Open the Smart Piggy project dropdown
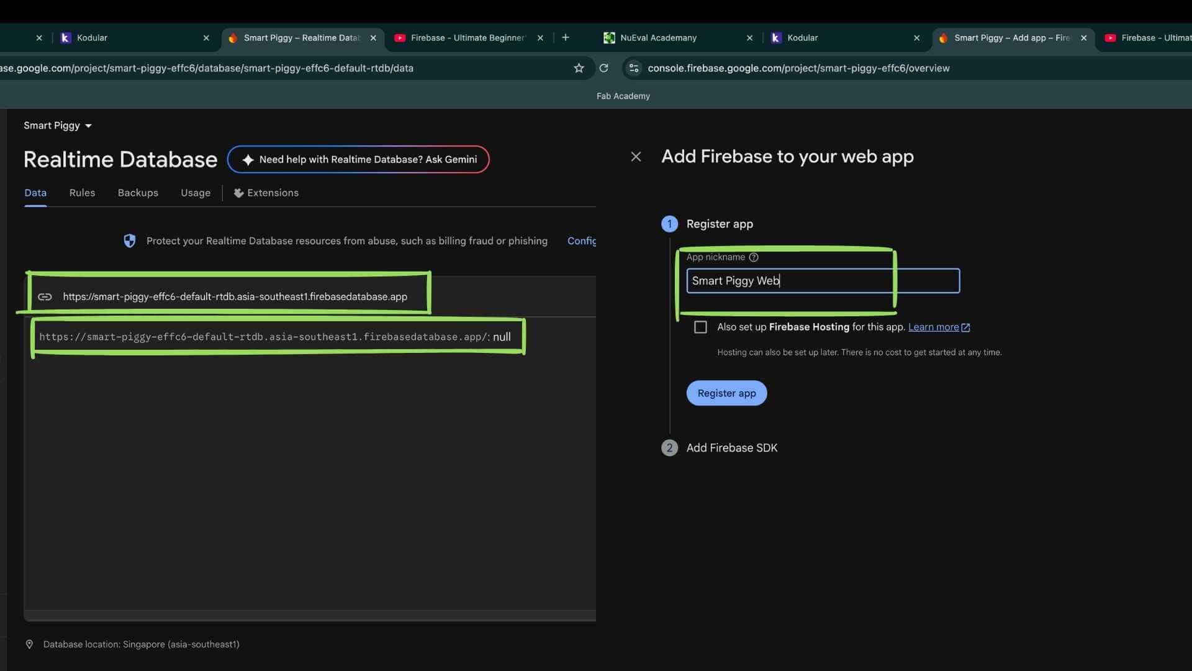This screenshot has height=671, width=1192. (x=58, y=126)
